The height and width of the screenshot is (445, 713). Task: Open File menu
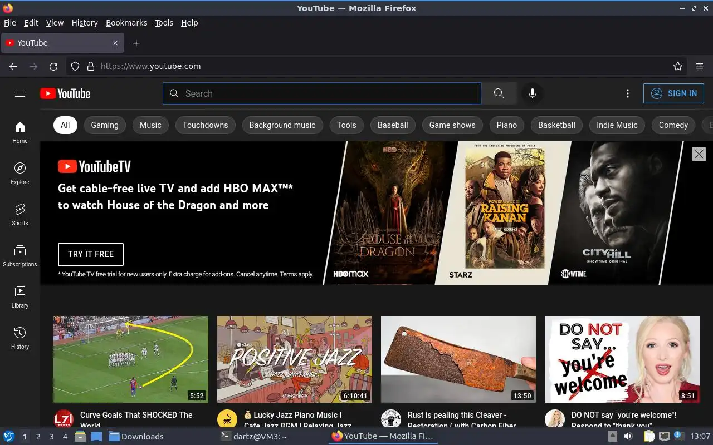10,23
